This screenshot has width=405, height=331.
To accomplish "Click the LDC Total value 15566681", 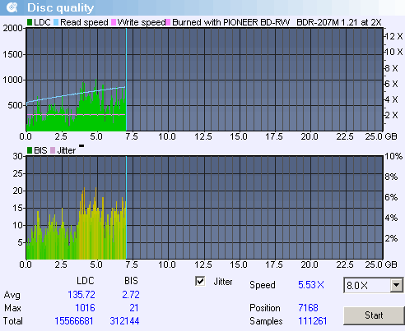I will tap(74, 321).
